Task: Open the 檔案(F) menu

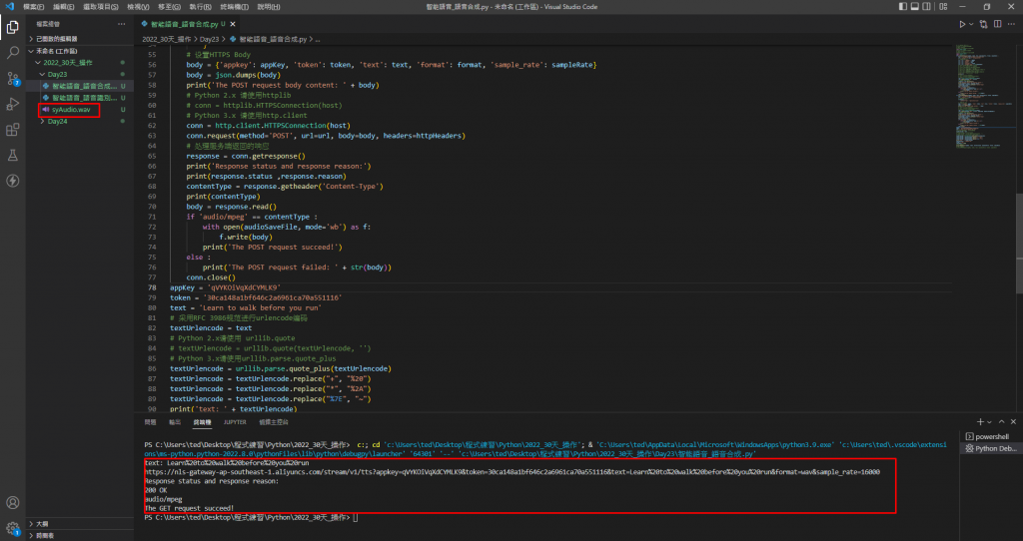Action: [x=33, y=7]
